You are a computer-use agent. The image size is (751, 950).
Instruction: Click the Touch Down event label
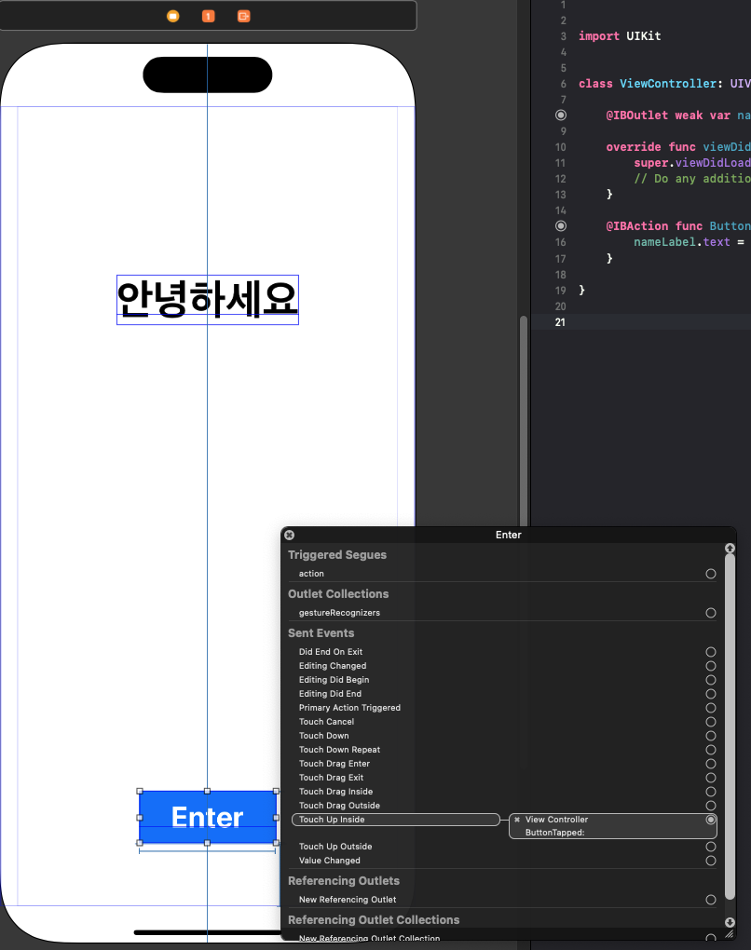point(323,736)
